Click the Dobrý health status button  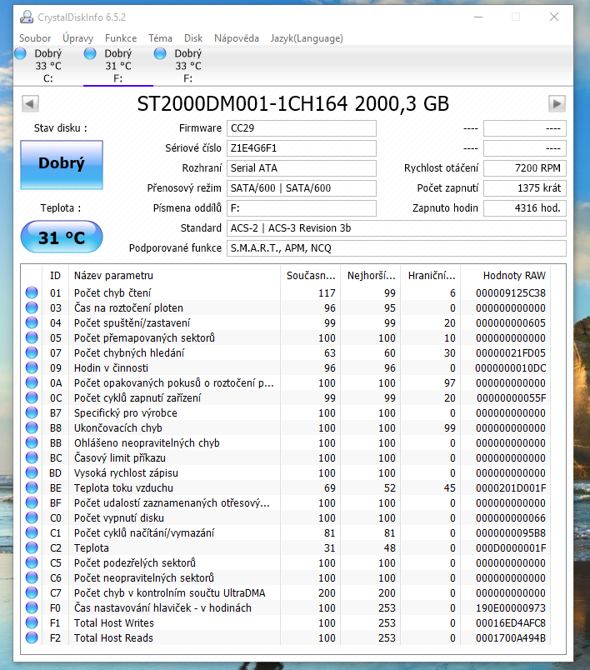(x=62, y=164)
